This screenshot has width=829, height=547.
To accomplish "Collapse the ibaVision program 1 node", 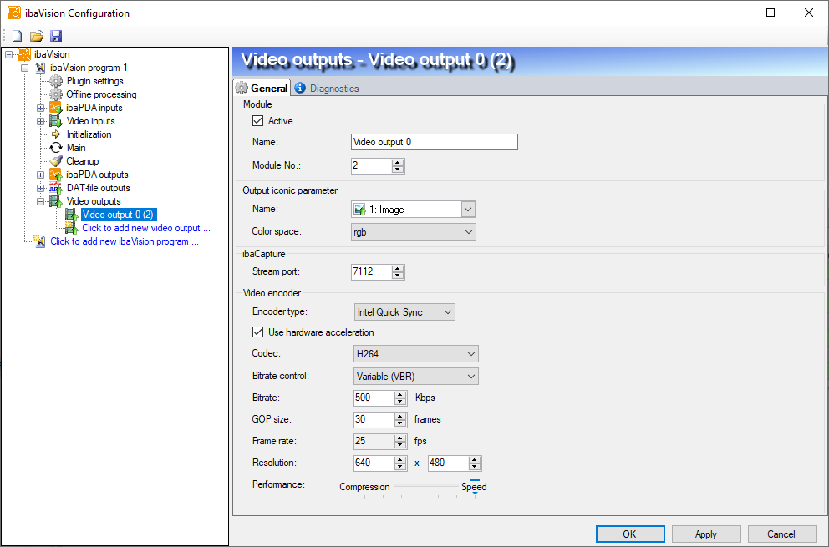I will (x=25, y=68).
